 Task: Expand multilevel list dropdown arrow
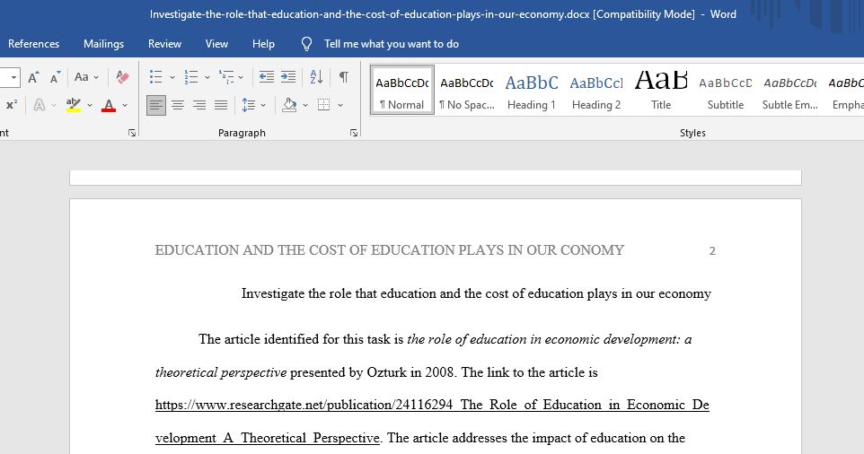241,77
